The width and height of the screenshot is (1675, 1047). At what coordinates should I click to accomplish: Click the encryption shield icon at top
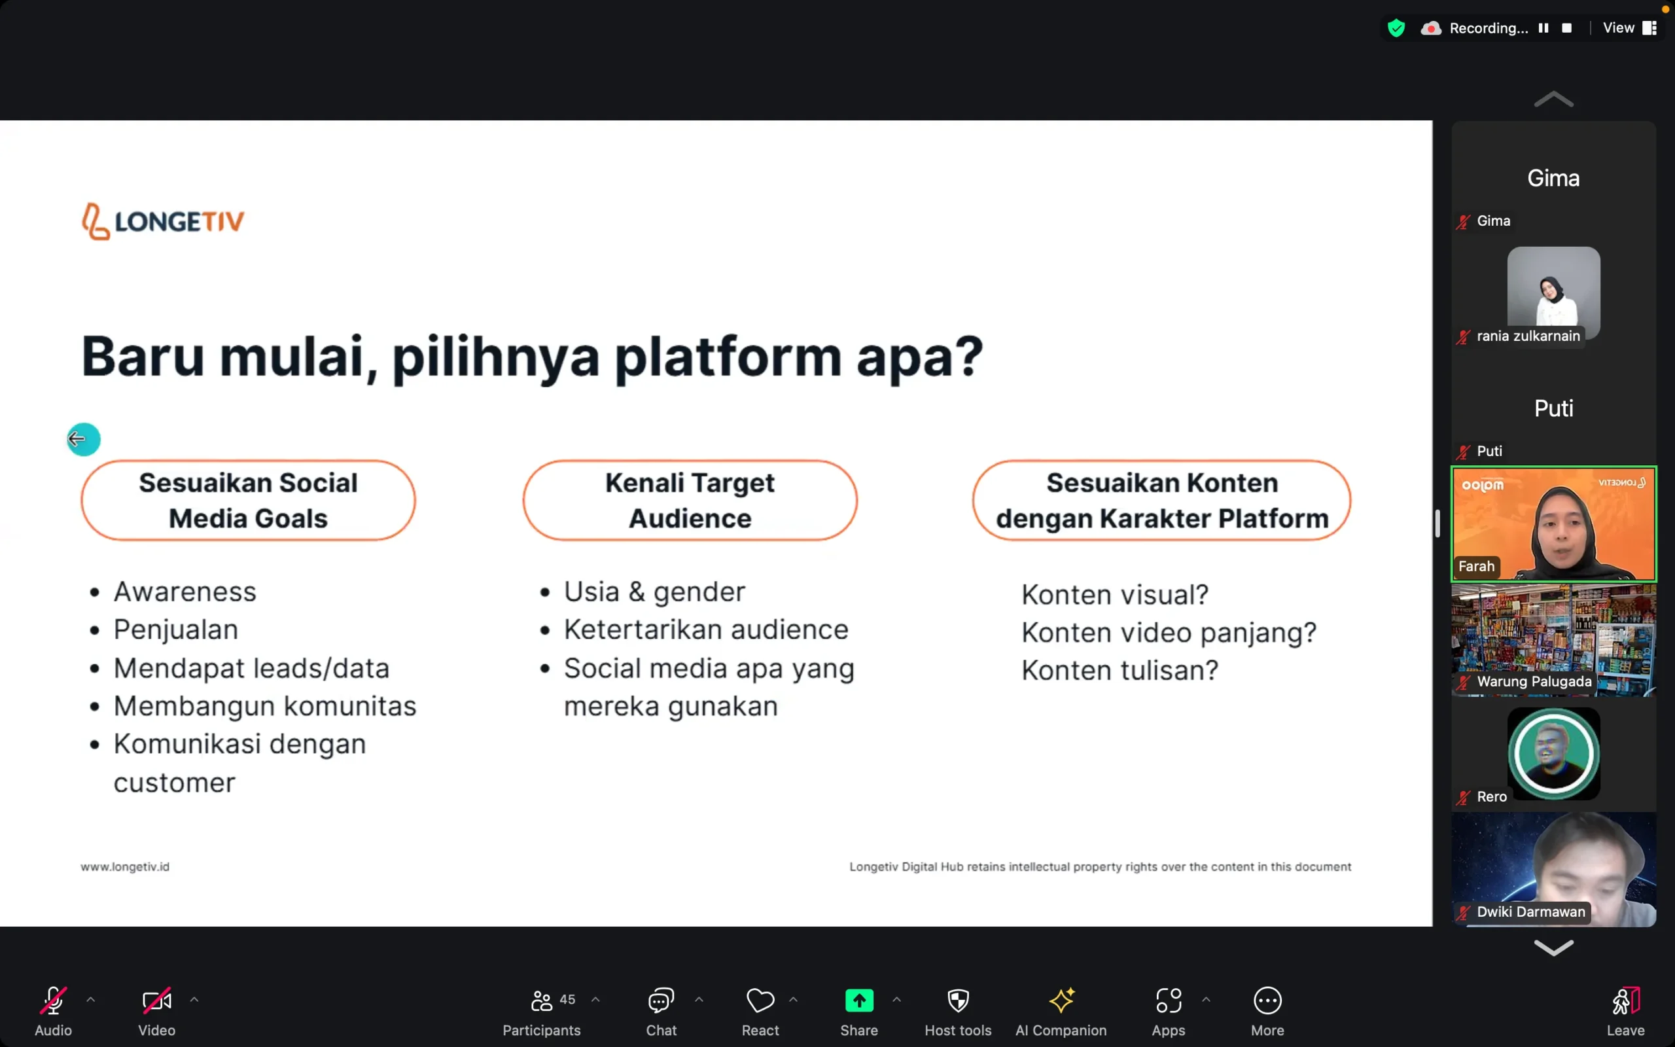[x=1396, y=27]
